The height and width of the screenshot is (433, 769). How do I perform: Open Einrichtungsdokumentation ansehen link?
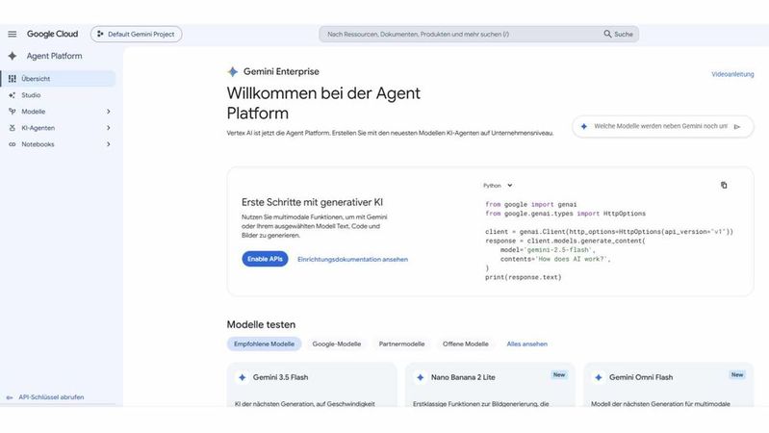tap(352, 260)
